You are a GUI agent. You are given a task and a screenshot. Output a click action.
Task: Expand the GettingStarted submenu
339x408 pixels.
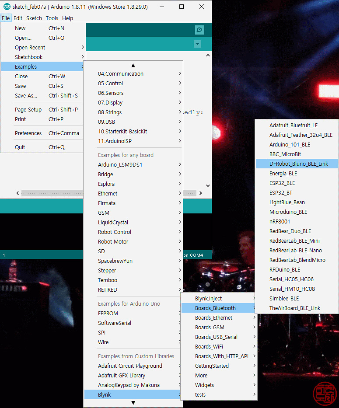(x=219, y=366)
